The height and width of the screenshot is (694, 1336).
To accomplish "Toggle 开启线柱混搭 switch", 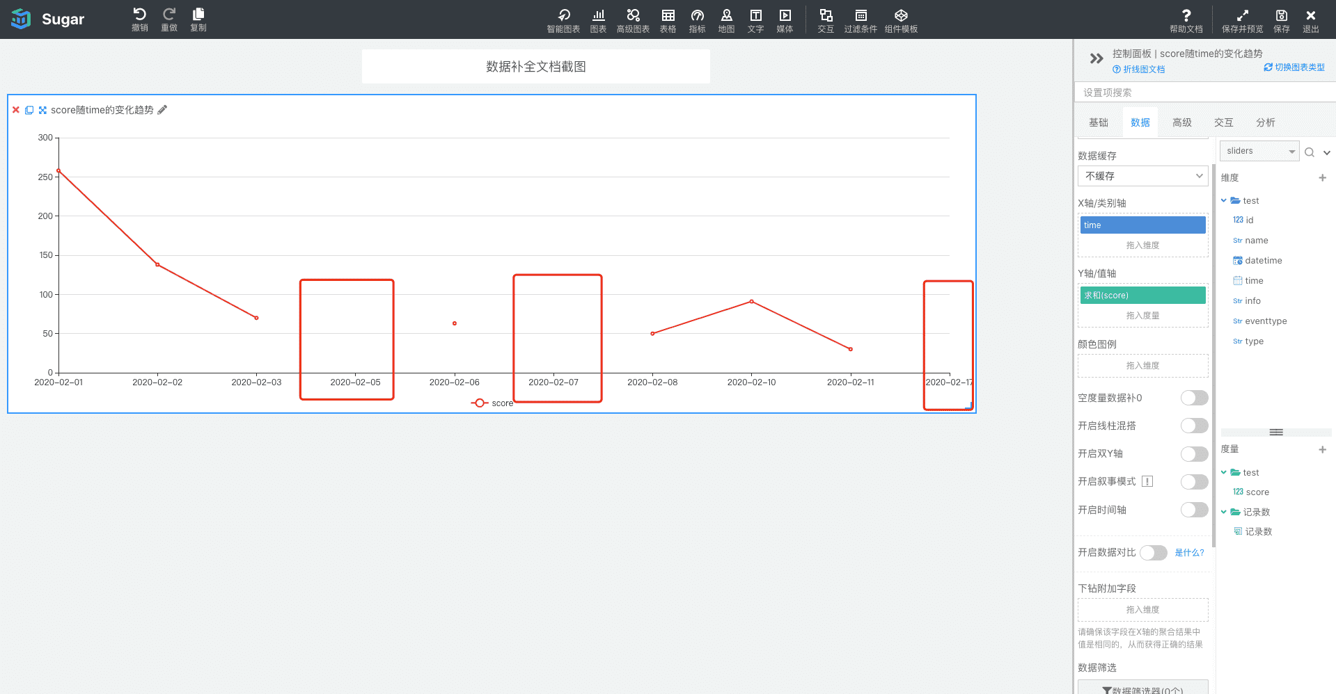I will (x=1194, y=426).
